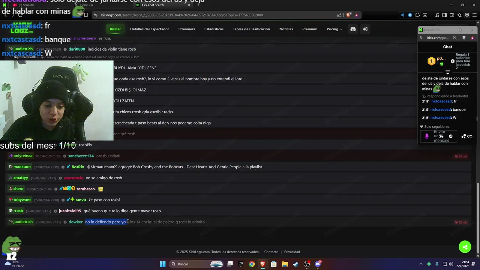The height and width of the screenshot is (270, 480).
Task: Click username dari0800
Action: tap(77, 49)
